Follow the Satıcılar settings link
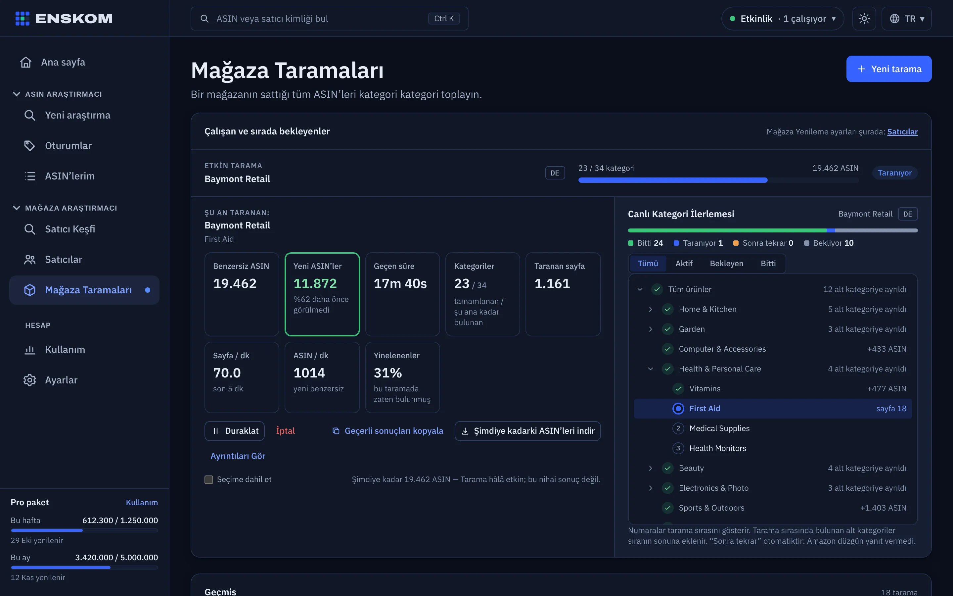Image resolution: width=953 pixels, height=596 pixels. (902, 132)
